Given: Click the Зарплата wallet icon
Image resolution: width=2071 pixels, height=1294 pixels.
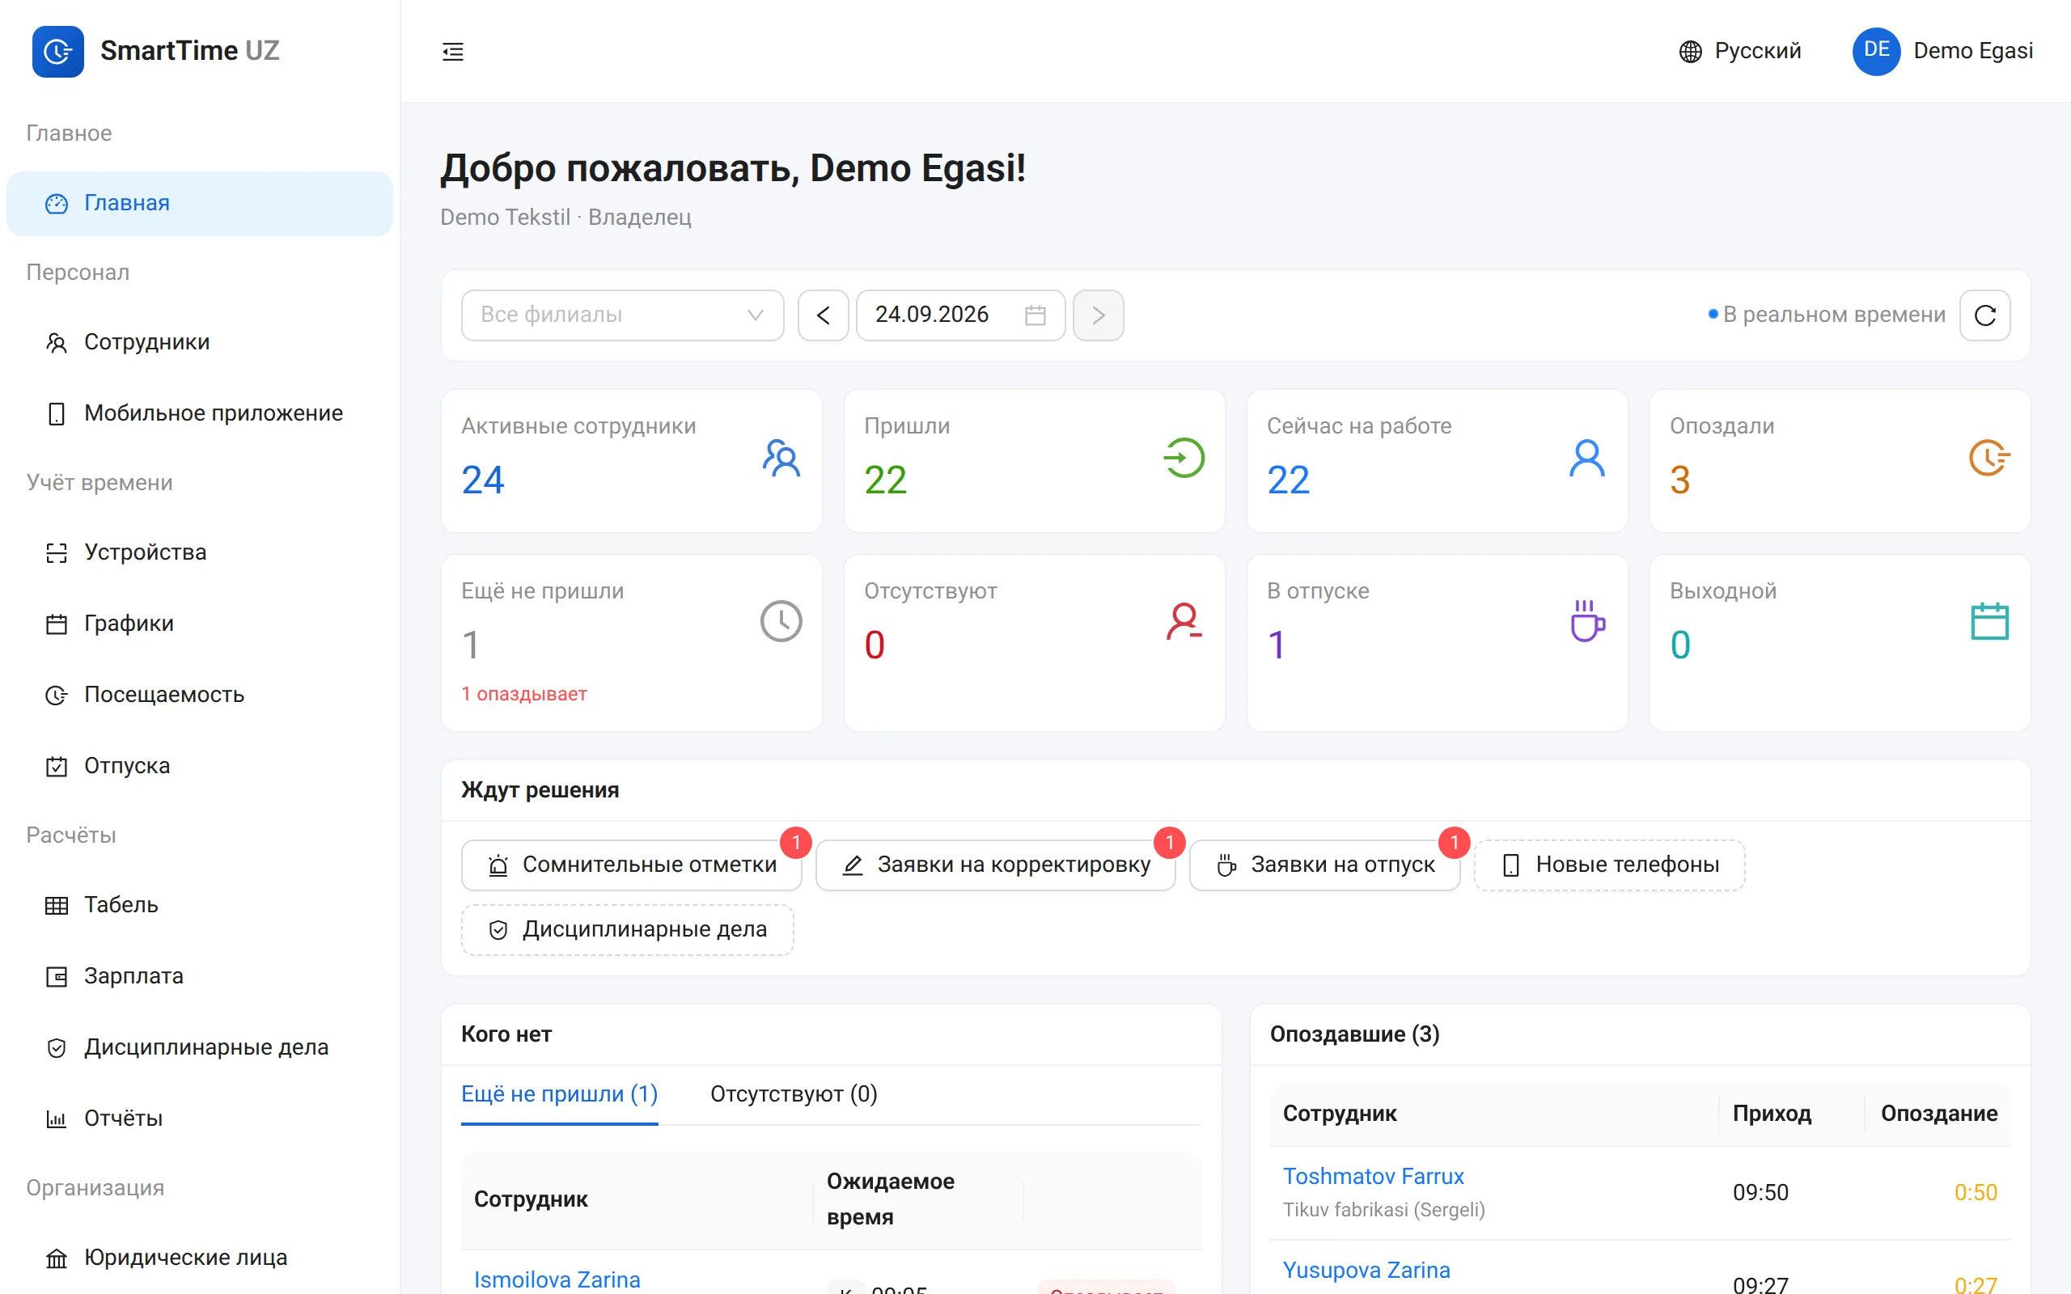Looking at the screenshot, I should 57,976.
